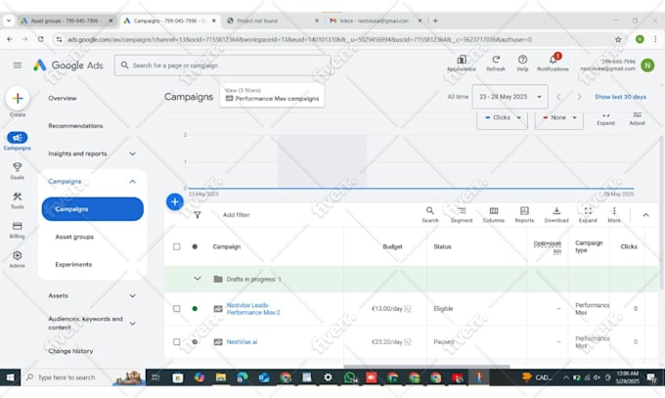Click the Refresh icon

coord(496,60)
